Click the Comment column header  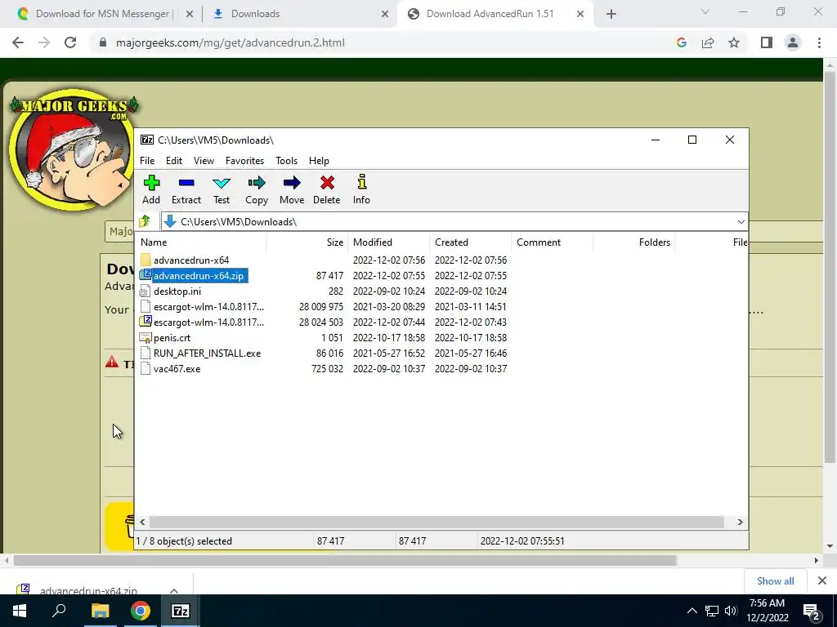552,242
